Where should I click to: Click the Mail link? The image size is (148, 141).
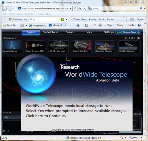[x=102, y=19]
